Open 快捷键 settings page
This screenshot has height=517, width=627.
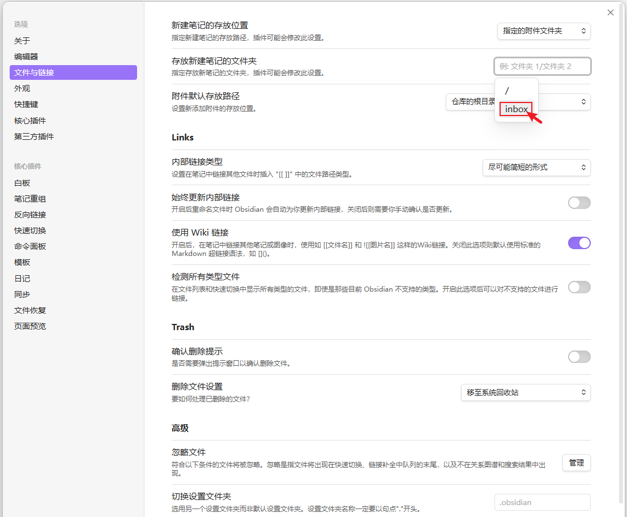pos(26,104)
